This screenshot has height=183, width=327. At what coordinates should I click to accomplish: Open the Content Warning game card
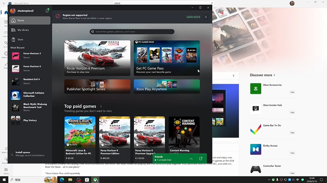184,135
